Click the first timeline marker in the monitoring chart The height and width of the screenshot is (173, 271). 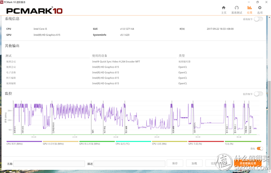[x=13, y=117]
